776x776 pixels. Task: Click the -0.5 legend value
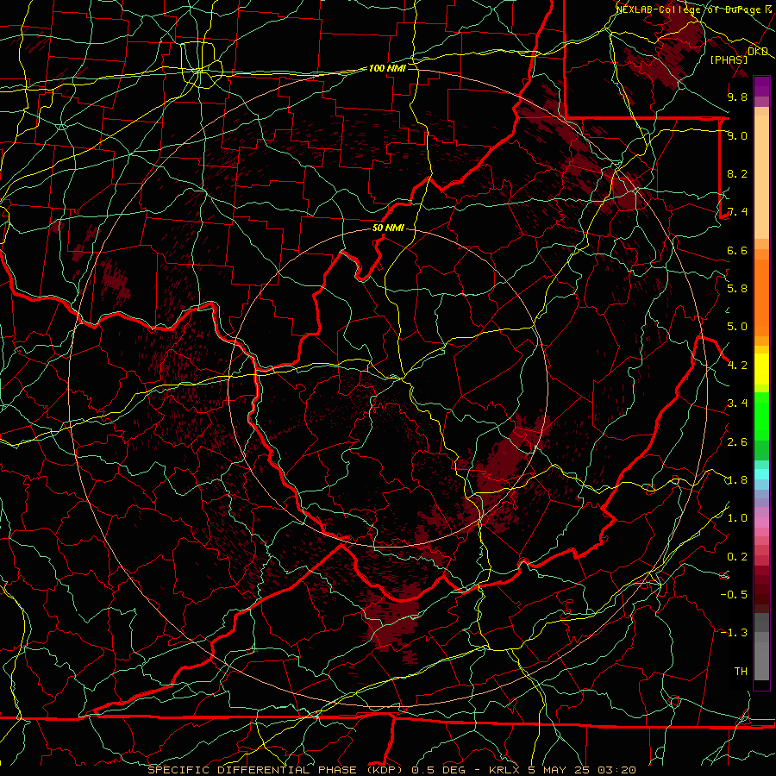pos(734,595)
